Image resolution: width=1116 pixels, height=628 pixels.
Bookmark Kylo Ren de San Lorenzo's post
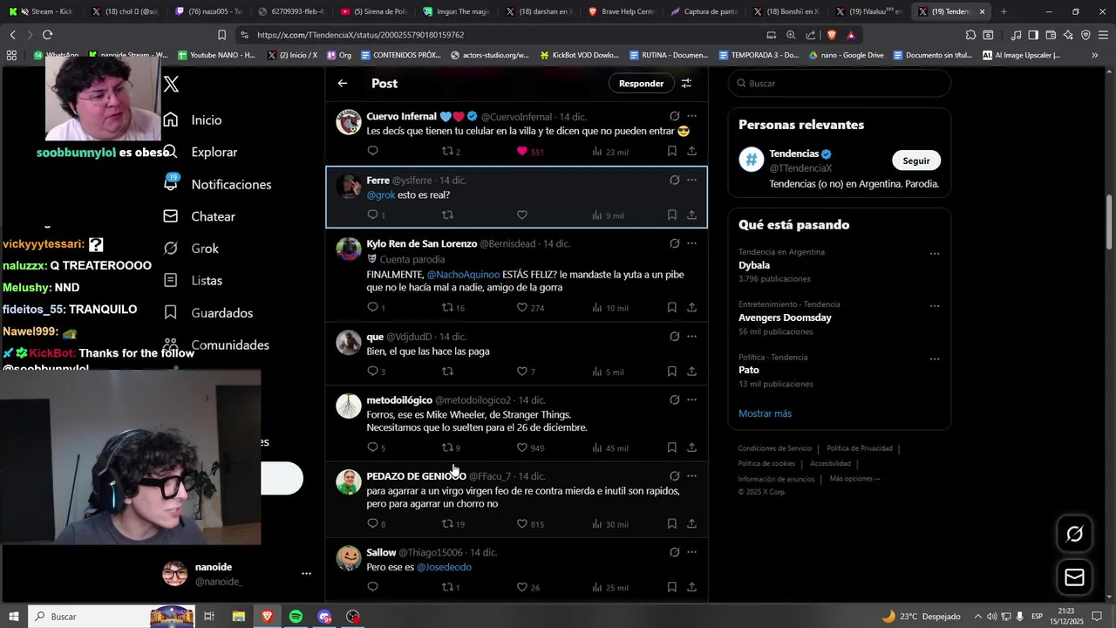click(x=671, y=308)
